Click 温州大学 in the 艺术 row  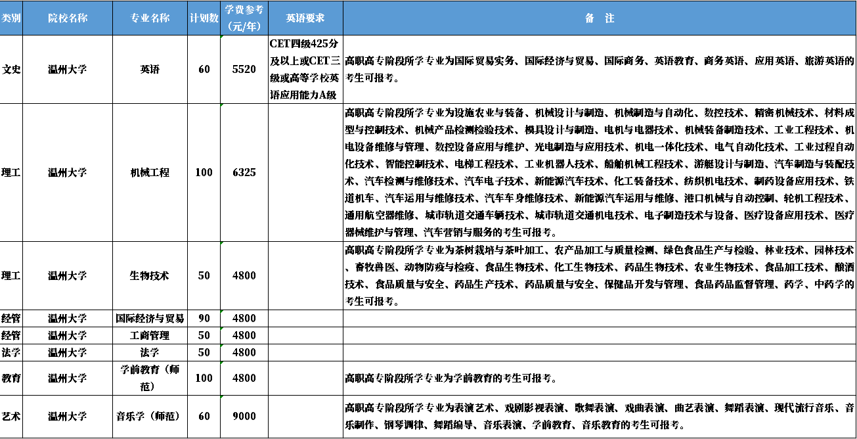[68, 417]
